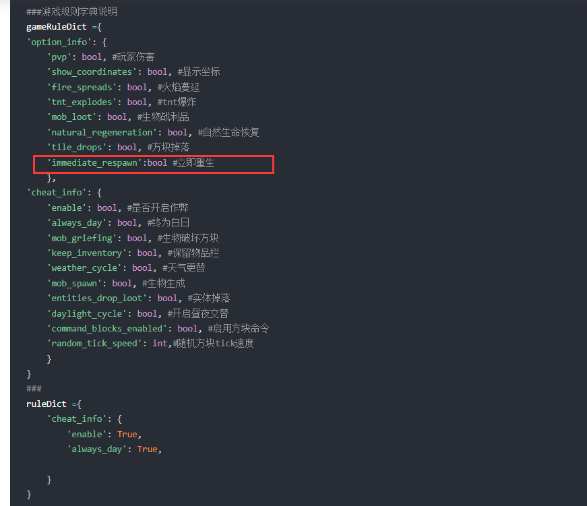The image size is (587, 506).
Task: Click the '#保留物品栏' comment
Action: tap(193, 253)
